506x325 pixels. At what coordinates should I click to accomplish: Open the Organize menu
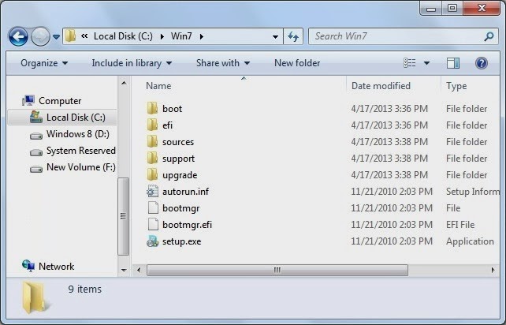(x=44, y=63)
